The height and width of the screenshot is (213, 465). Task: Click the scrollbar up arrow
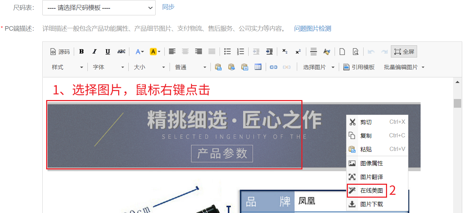coord(457,82)
